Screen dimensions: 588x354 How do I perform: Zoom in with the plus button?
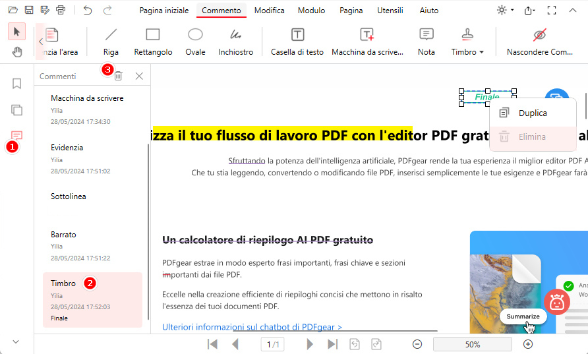[x=528, y=344]
